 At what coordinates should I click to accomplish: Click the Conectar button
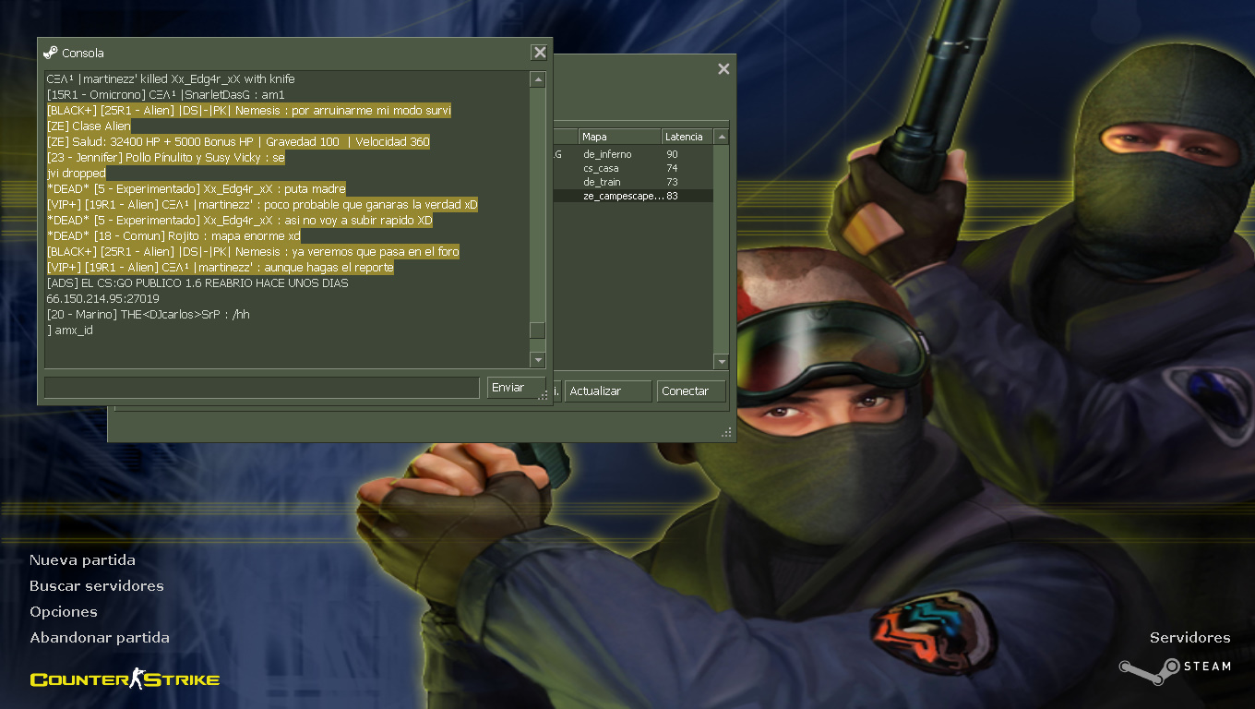pyautogui.click(x=691, y=391)
